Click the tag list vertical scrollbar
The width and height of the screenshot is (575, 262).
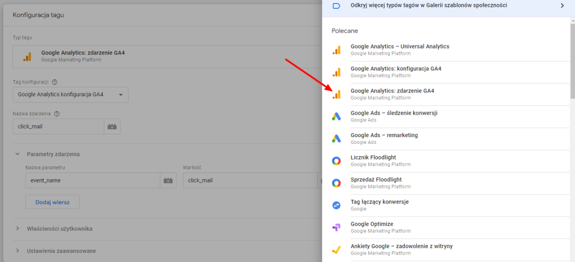[573, 62]
